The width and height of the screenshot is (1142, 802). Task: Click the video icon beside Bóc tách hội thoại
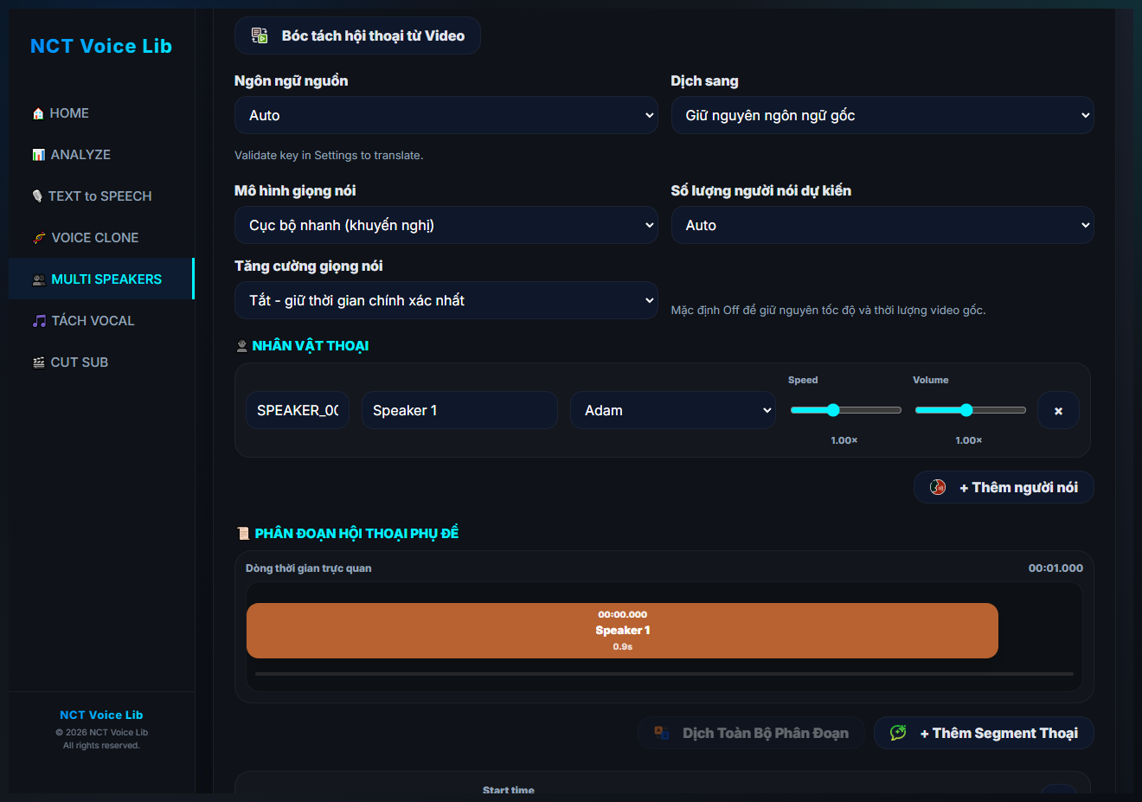pos(260,35)
